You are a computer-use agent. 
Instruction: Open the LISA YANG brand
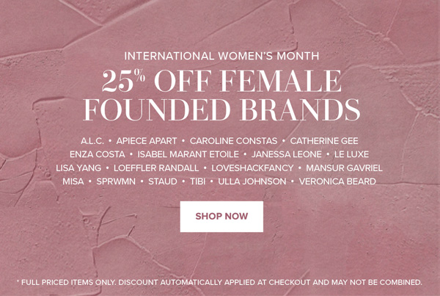[77, 168]
